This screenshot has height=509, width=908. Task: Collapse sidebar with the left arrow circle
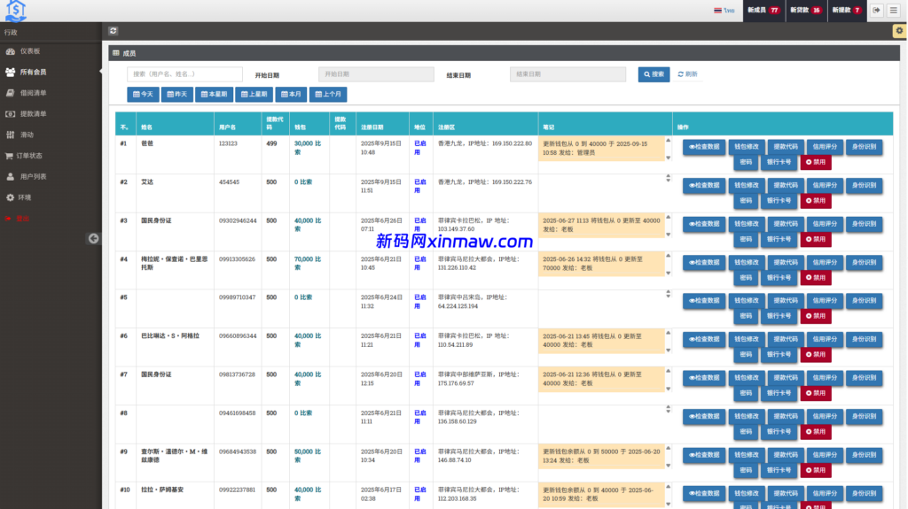93,238
